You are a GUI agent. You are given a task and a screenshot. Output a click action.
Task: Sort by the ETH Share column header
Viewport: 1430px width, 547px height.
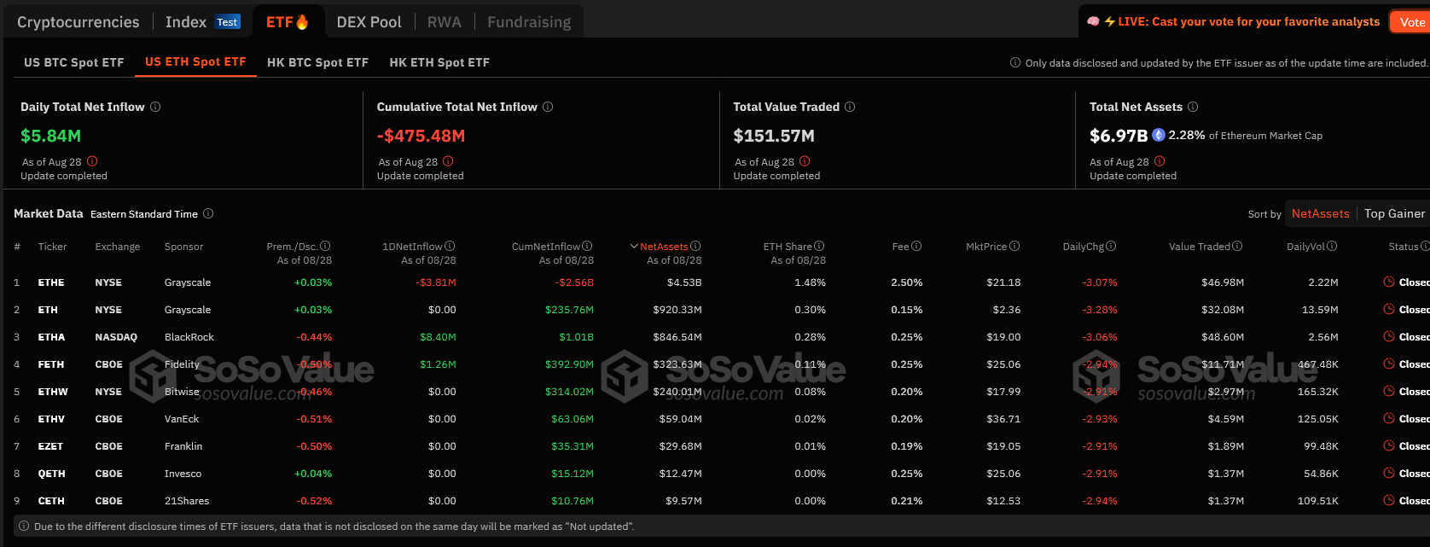788,247
